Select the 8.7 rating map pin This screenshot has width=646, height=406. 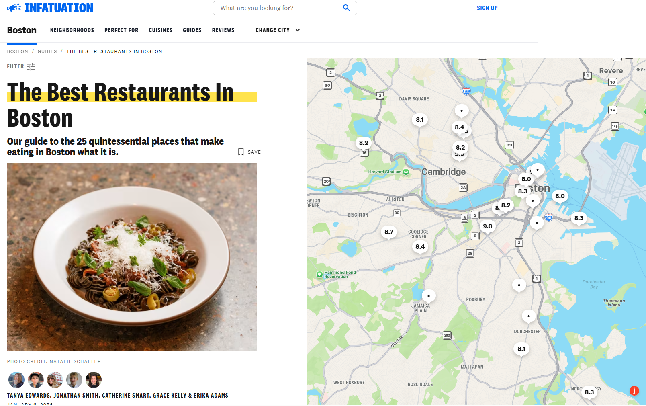[x=388, y=232]
